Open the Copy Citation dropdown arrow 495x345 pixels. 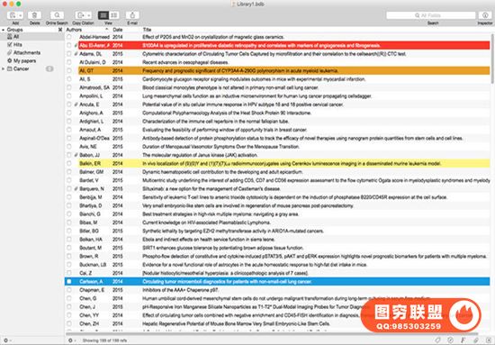click(x=88, y=15)
